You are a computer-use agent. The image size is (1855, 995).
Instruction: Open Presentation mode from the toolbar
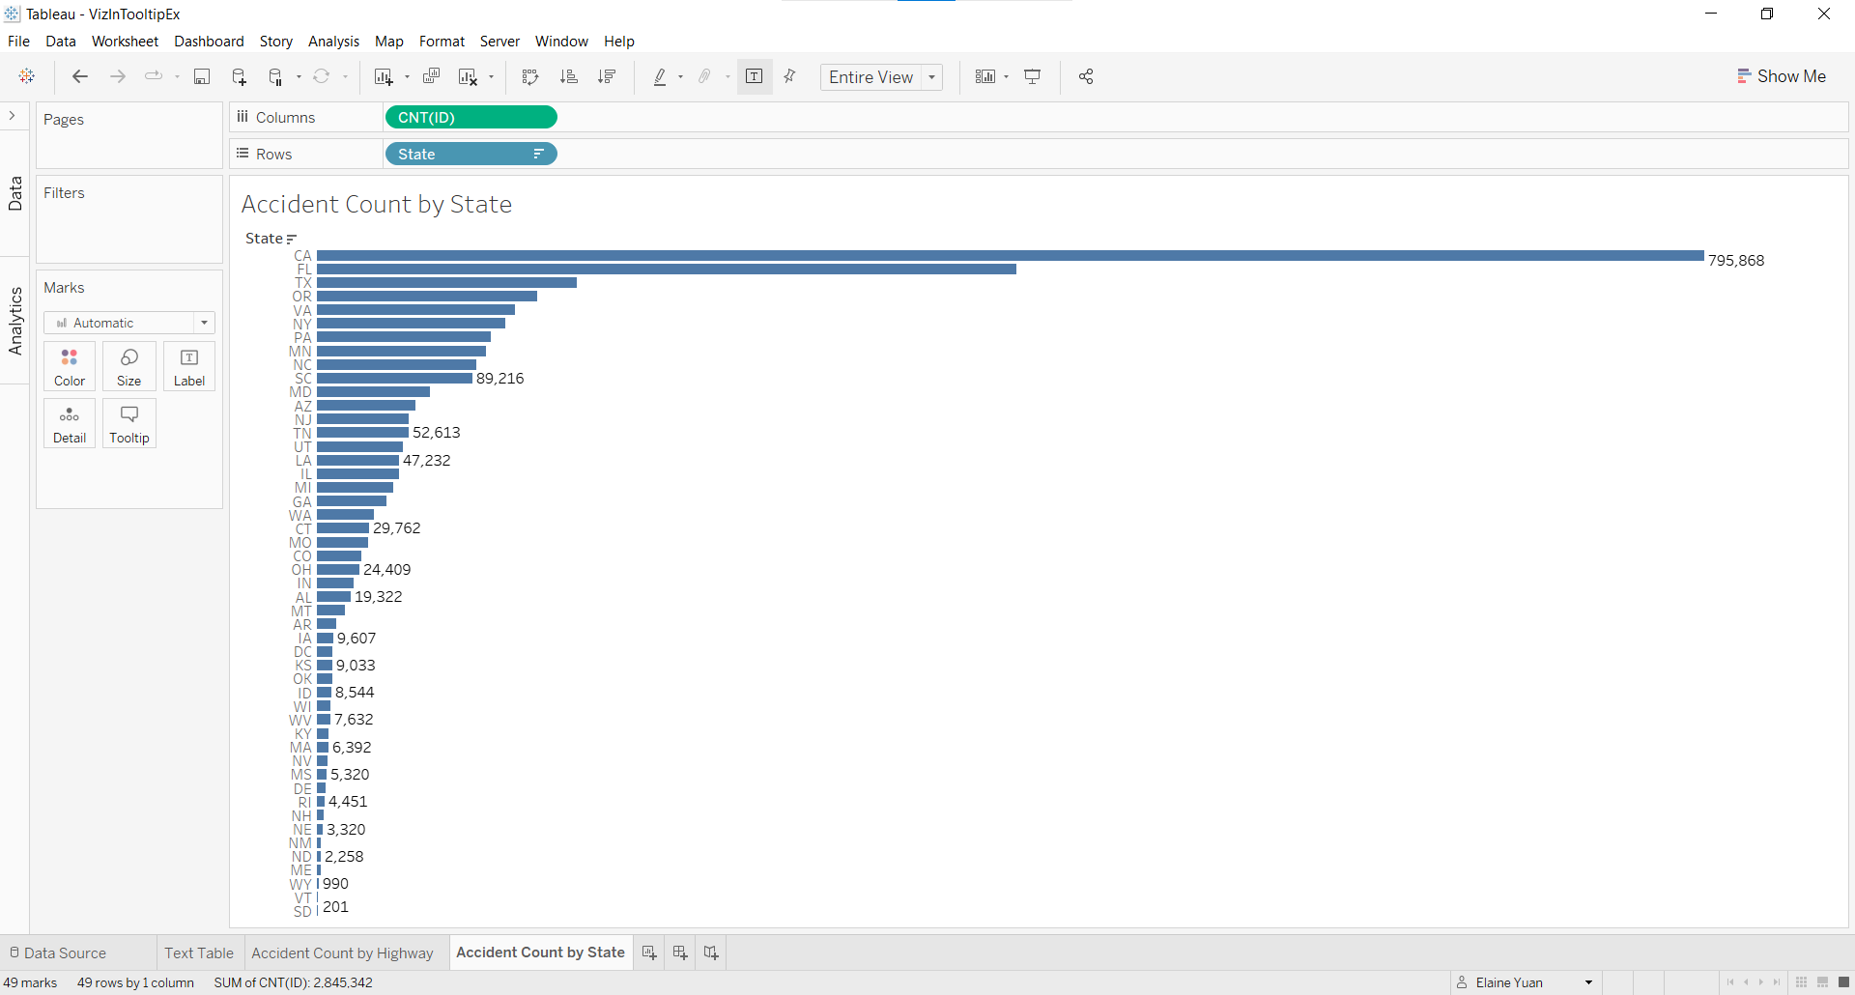pos(1033,77)
